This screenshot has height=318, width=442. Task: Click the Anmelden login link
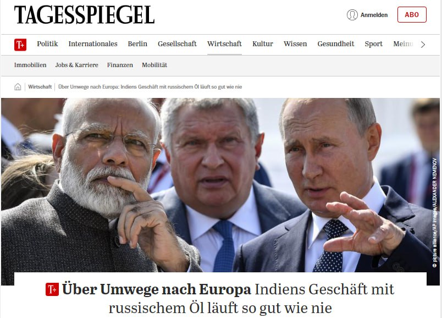(374, 15)
